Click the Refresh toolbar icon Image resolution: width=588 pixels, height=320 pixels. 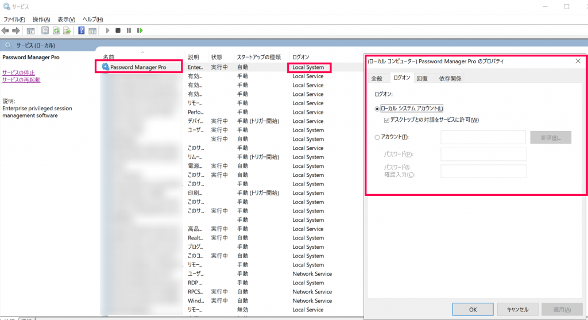57,30
